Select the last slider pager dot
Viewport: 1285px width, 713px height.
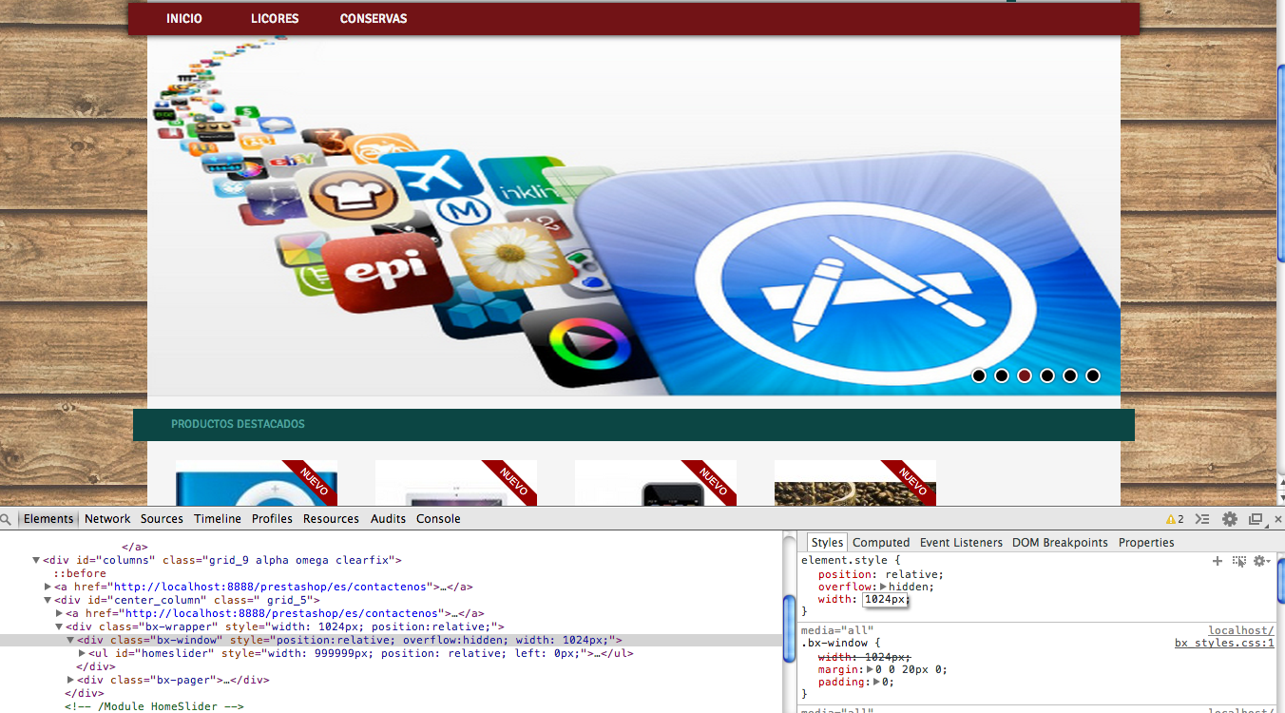click(x=1093, y=376)
